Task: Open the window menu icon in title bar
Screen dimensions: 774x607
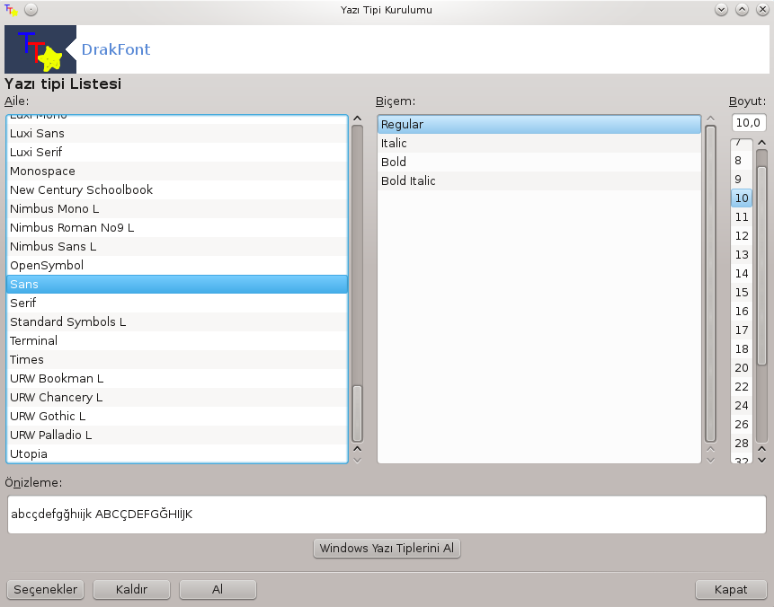Action: (11, 9)
